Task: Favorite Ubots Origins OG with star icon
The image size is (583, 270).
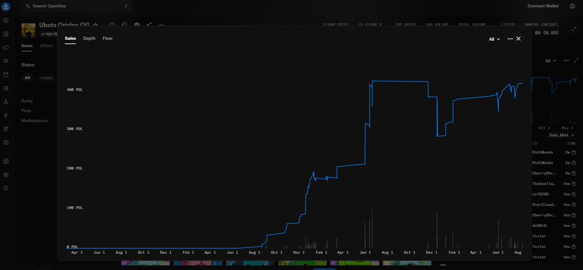Action: click(x=96, y=25)
